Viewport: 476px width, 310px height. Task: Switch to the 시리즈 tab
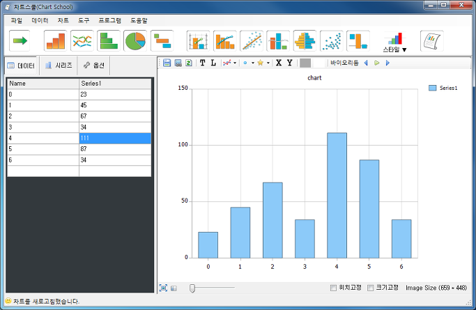click(x=59, y=65)
